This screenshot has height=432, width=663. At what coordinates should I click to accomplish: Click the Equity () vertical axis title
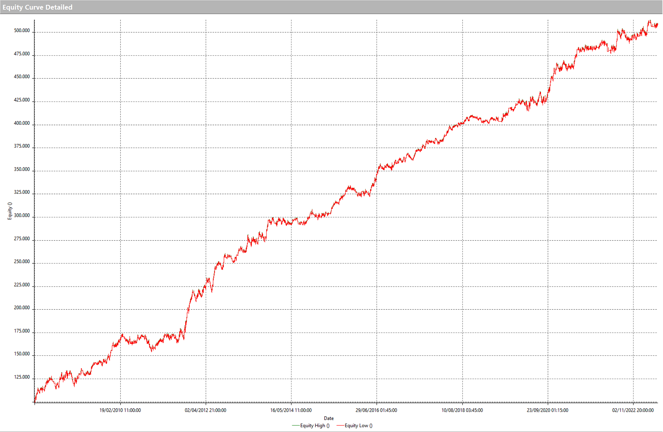pyautogui.click(x=10, y=211)
